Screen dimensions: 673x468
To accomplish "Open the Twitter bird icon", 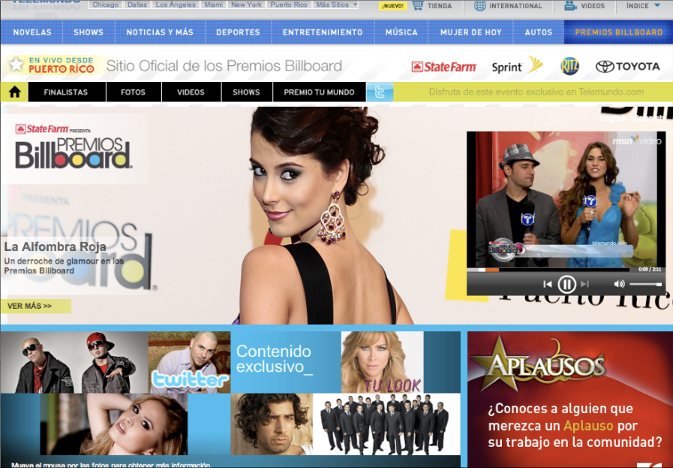I will tap(380, 92).
